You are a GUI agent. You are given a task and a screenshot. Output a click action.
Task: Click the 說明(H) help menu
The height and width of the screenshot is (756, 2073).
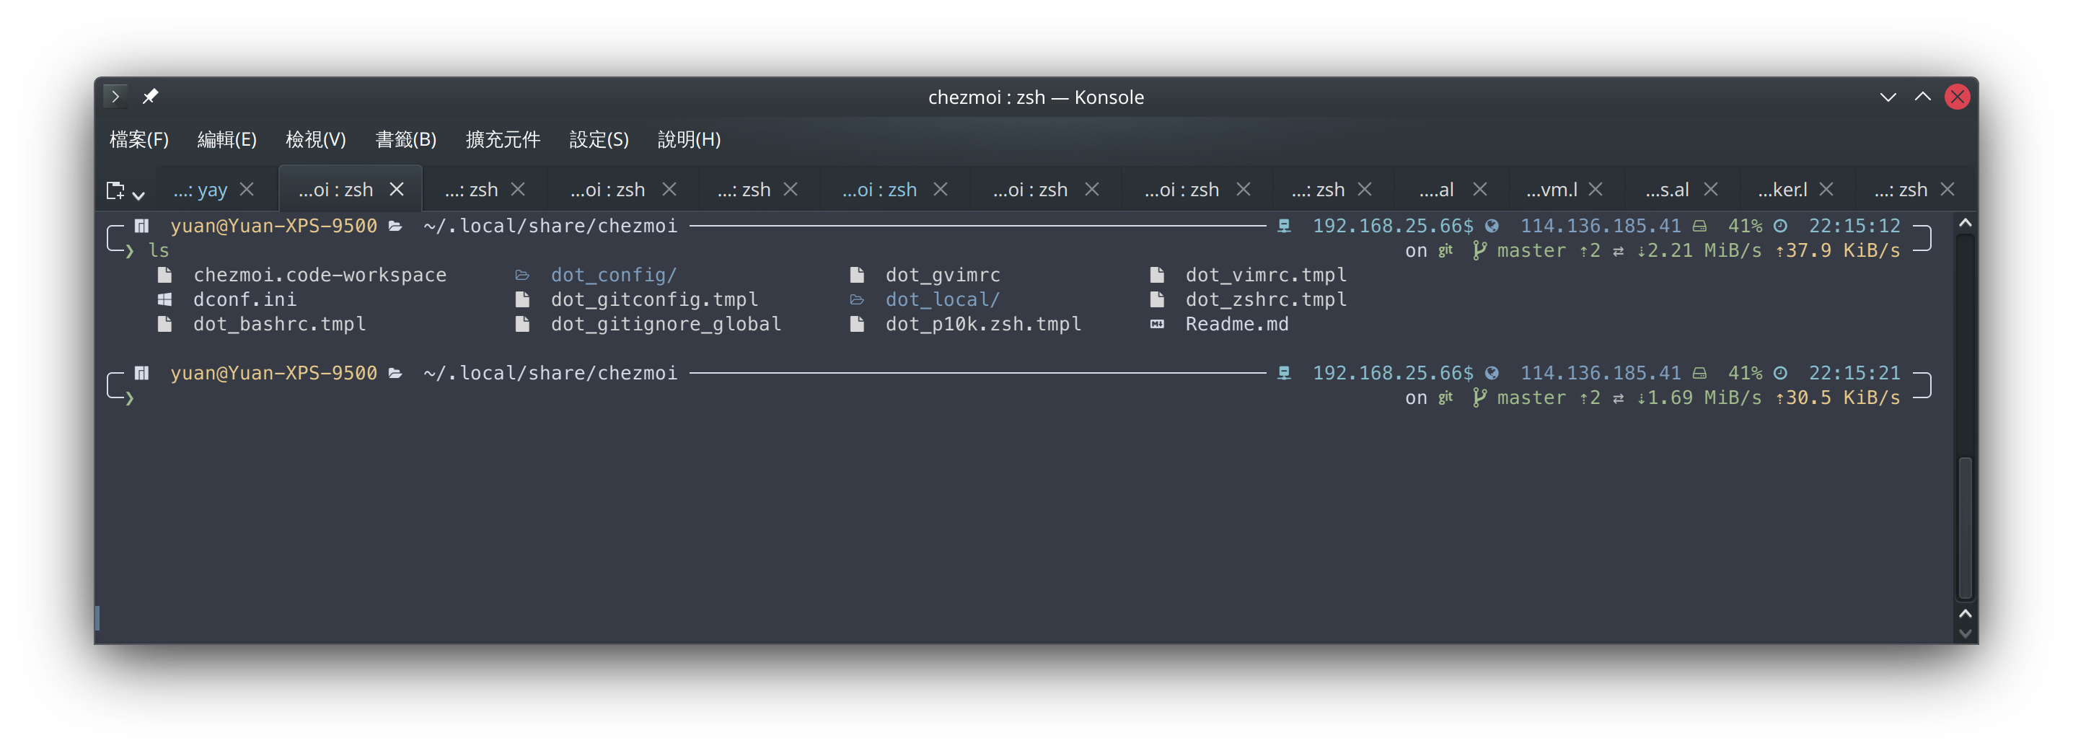(x=689, y=140)
